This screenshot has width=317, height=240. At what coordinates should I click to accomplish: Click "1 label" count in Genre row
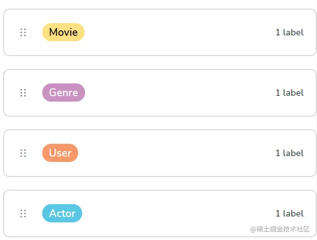pos(289,93)
